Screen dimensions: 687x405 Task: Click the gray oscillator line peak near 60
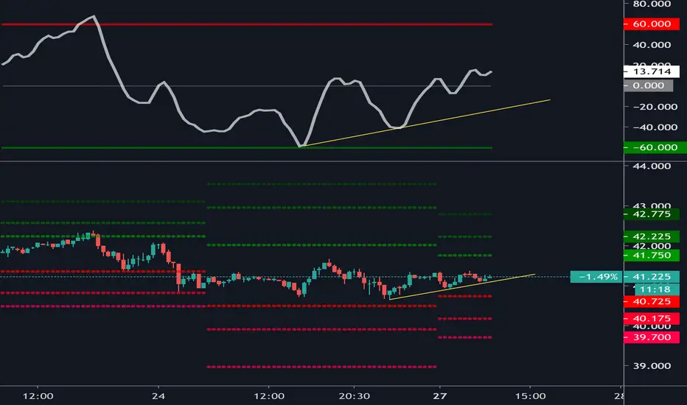94,17
